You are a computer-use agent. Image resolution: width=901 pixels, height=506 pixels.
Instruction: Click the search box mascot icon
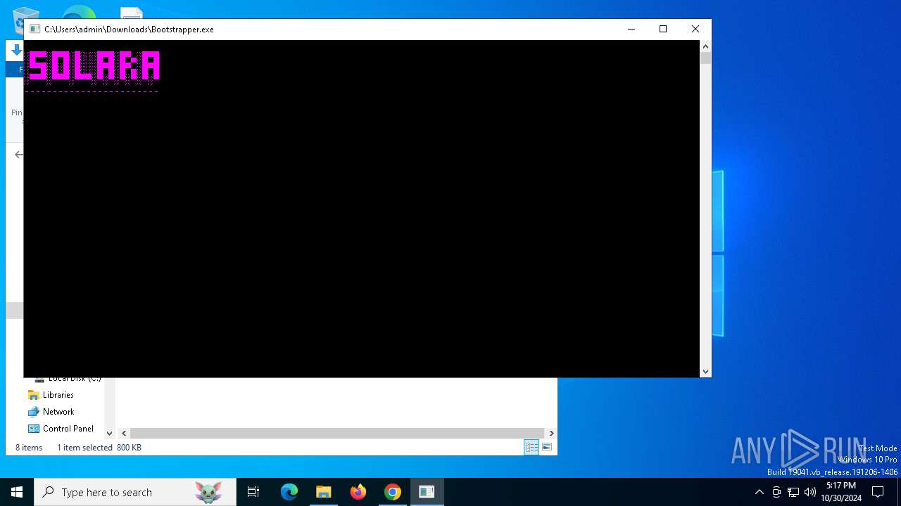(208, 492)
